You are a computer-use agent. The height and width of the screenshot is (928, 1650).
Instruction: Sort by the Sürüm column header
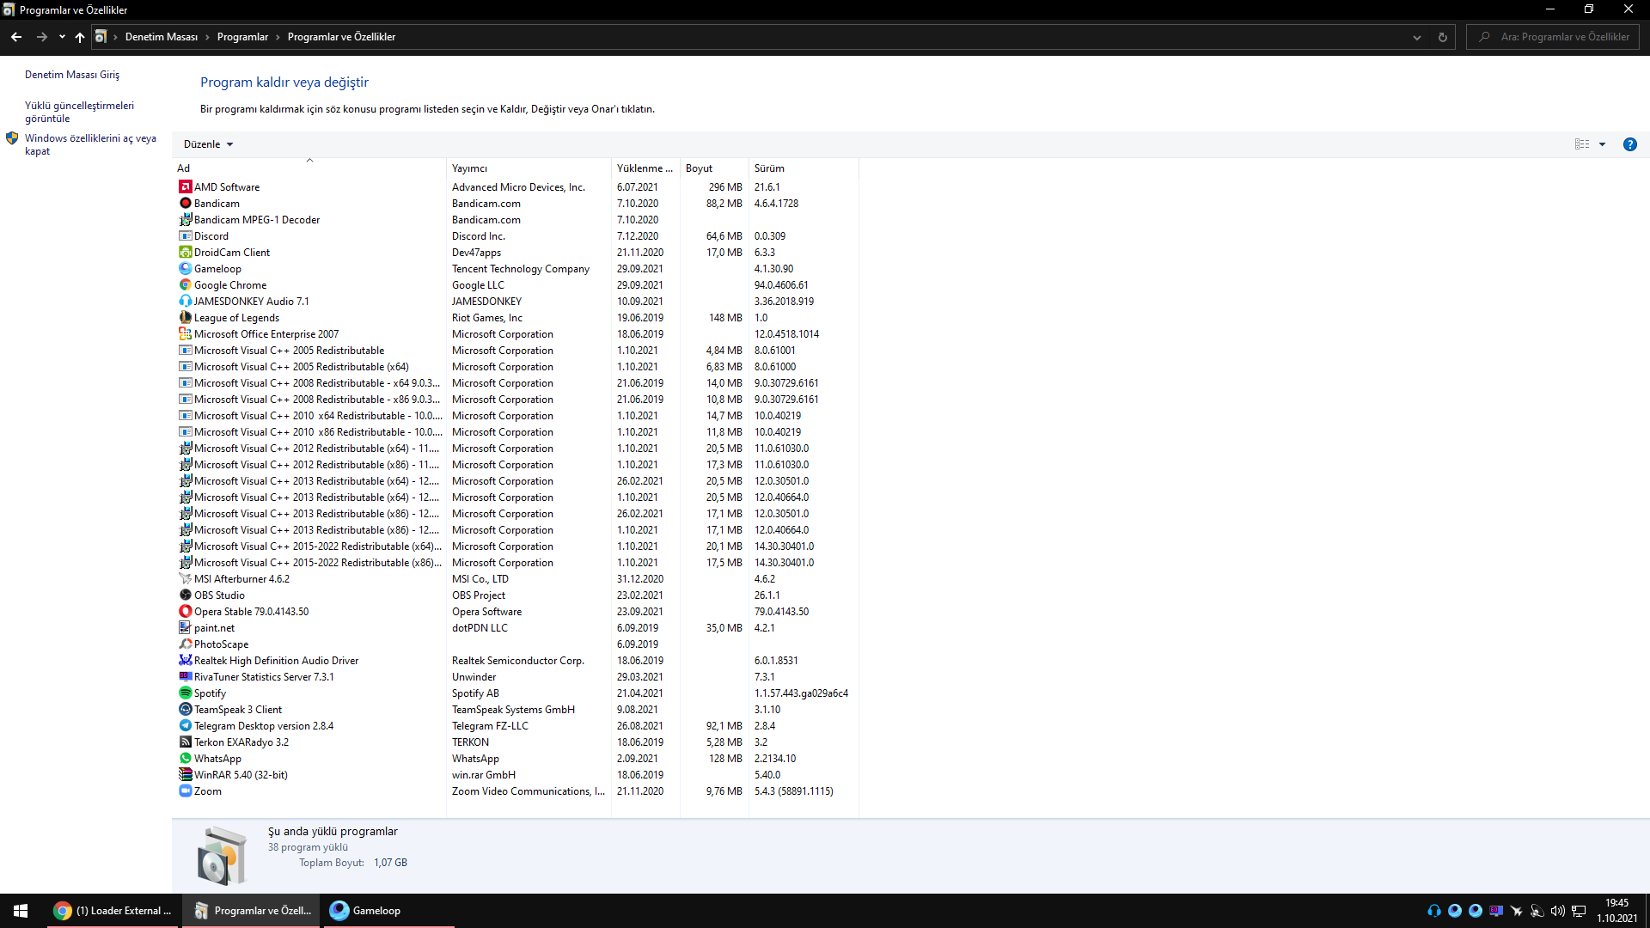(804, 168)
